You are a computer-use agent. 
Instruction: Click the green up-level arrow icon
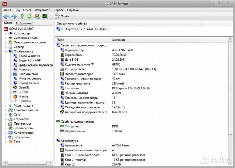pos(22,16)
